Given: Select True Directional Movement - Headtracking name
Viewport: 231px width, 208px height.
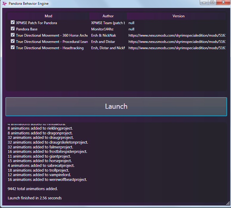Looking at the screenshot, I should tap(50, 48).
